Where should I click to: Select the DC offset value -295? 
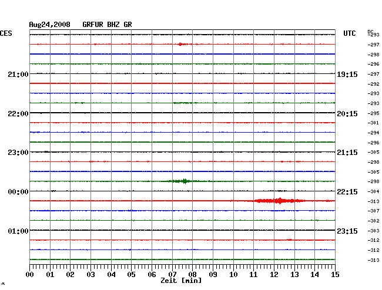[373, 113]
